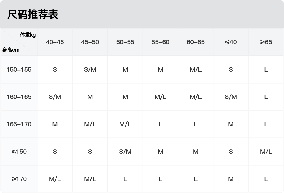The width and height of the screenshot is (284, 193).
Task: Click S/M cell for 150–155 and 45–50
Action: point(90,69)
